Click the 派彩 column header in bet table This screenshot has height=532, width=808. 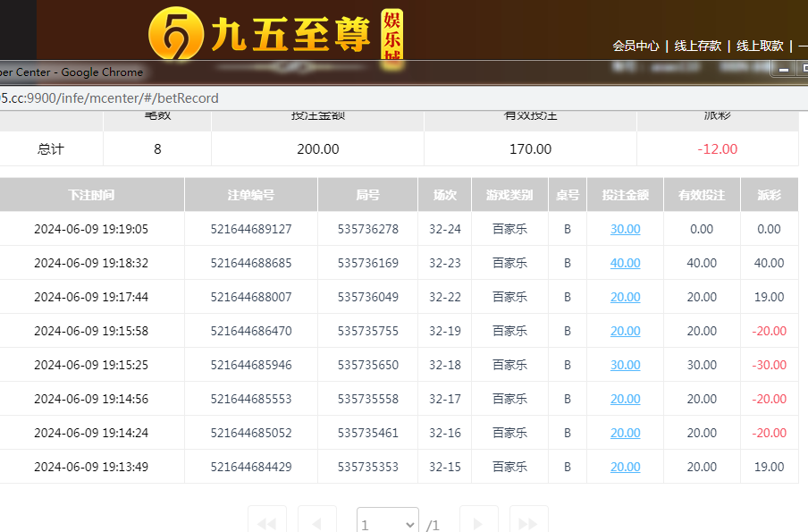pos(769,195)
